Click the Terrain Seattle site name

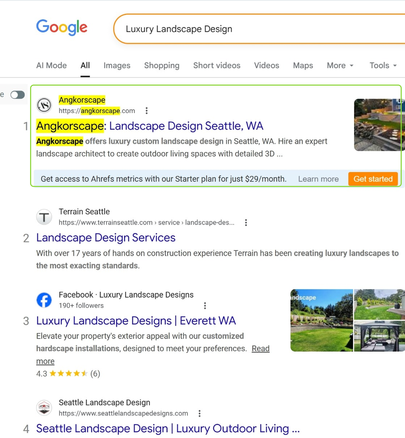84,212
